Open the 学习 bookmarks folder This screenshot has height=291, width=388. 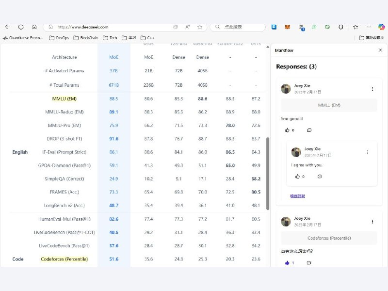[x=129, y=38]
